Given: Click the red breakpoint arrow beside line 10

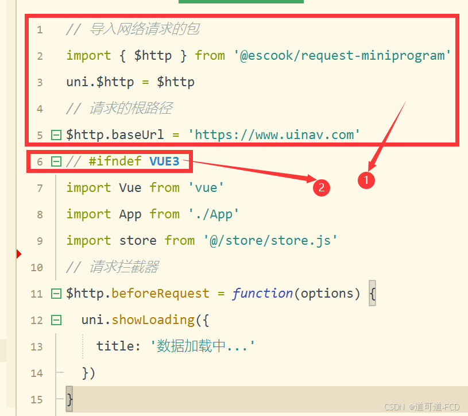Looking at the screenshot, I should pyautogui.click(x=18, y=253).
